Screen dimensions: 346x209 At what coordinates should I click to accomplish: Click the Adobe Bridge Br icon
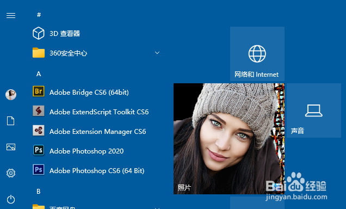(x=39, y=91)
